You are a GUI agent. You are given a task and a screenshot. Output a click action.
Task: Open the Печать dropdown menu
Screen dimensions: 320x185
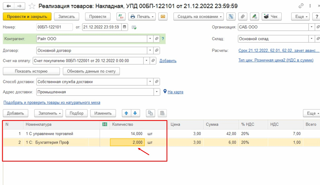tap(142, 16)
